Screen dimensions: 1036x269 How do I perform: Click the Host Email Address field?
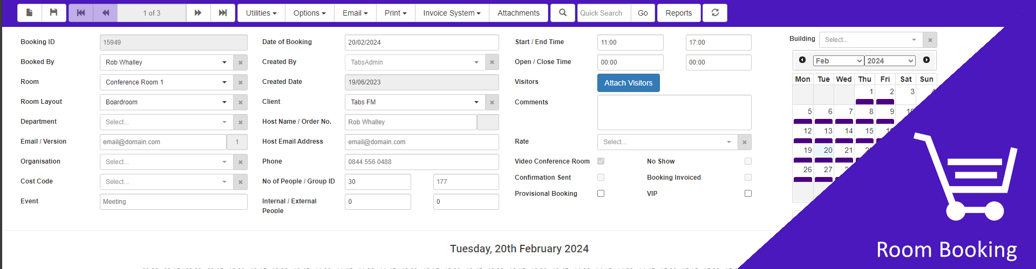(x=422, y=142)
